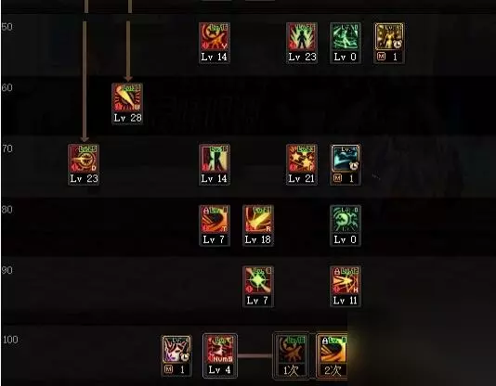
Task: Click the locked level 80 skill at Lv 7
Action: [x=215, y=225]
